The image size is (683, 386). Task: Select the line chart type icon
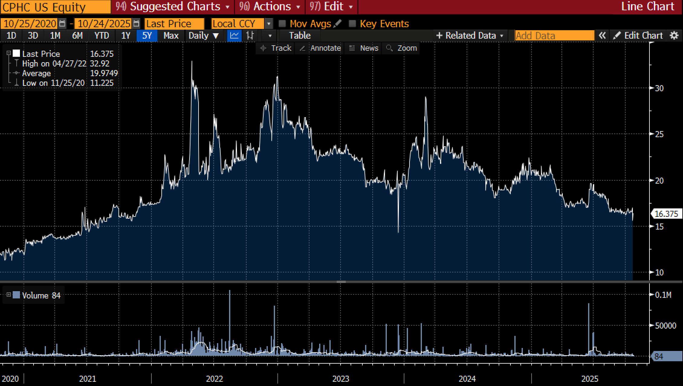[234, 36]
